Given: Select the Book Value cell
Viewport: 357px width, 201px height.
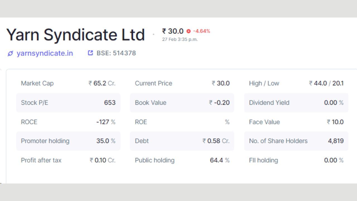Looking at the screenshot, I should coord(182,103).
